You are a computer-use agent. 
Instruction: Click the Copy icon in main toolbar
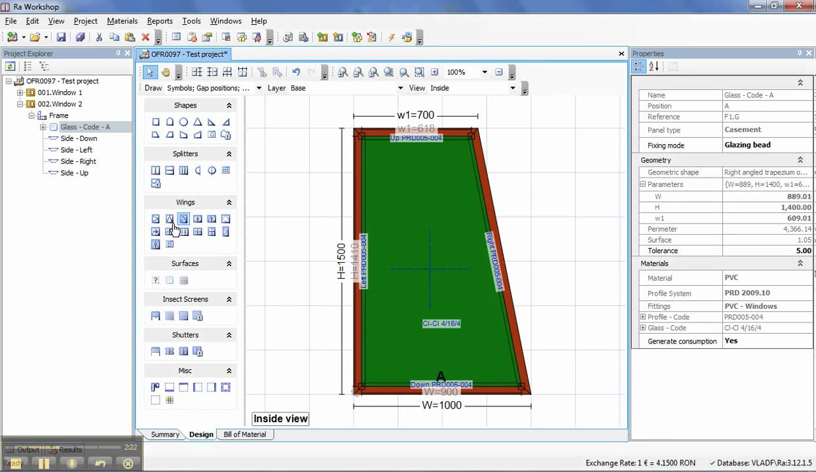115,37
